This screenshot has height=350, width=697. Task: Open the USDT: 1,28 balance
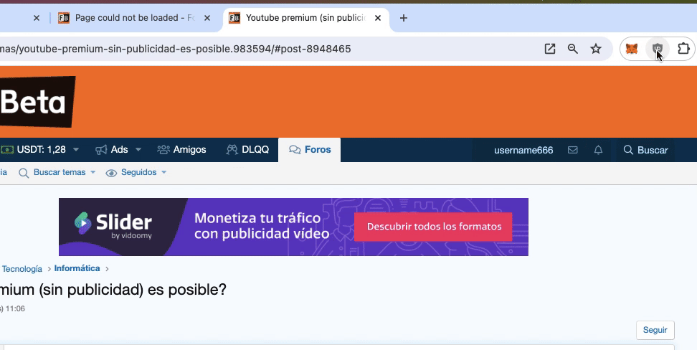(33, 150)
